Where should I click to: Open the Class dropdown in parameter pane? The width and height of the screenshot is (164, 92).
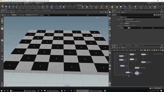[128, 24]
